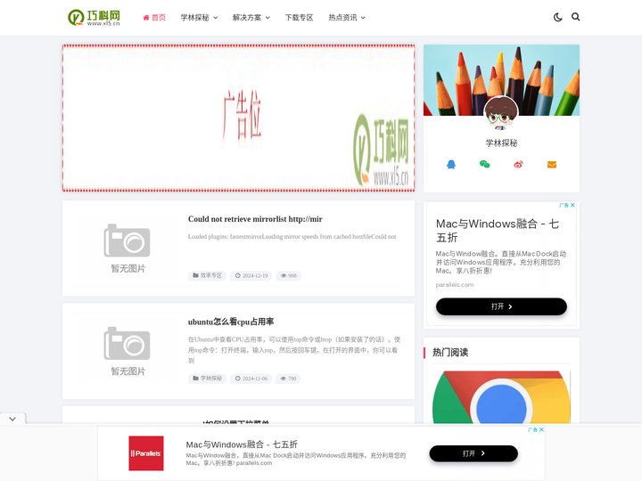Click the 908 views count tag

(x=289, y=275)
